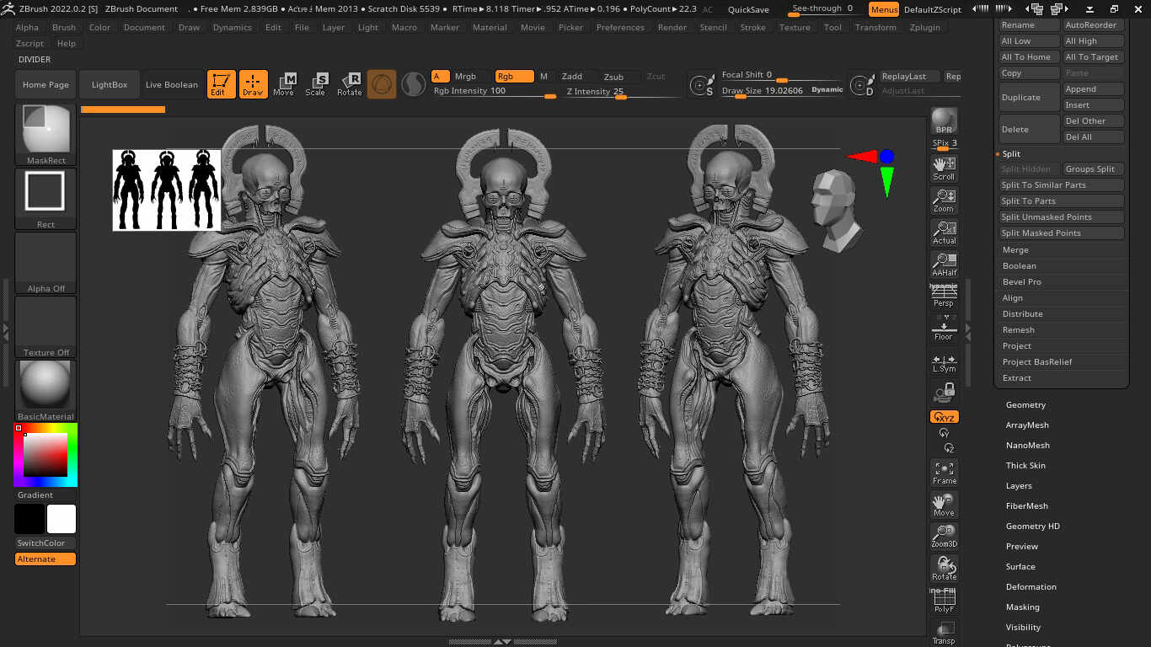The width and height of the screenshot is (1151, 647).
Task: Click the Zoom canvas icon
Action: coord(944,200)
